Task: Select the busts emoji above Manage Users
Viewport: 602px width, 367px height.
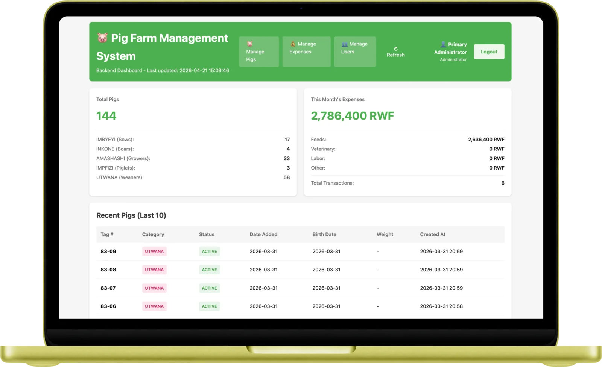Action: tap(345, 44)
